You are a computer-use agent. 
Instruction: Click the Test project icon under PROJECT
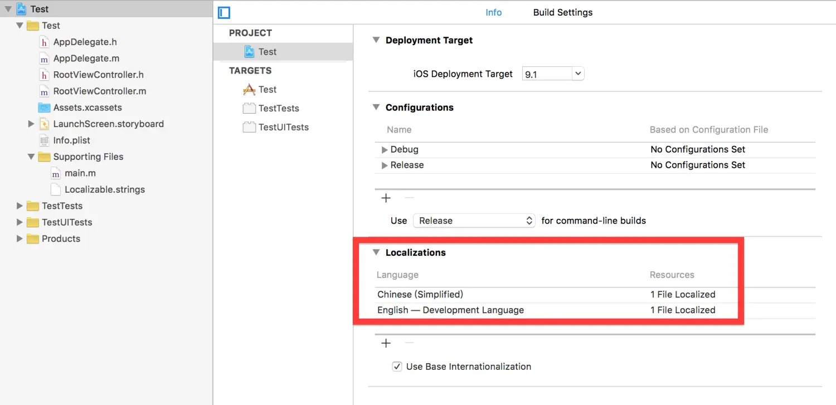point(249,52)
